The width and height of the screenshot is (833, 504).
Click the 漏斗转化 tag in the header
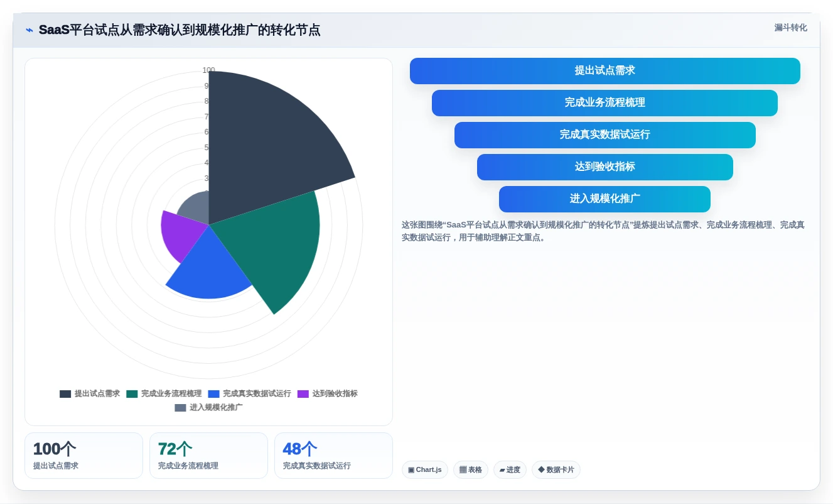790,28
